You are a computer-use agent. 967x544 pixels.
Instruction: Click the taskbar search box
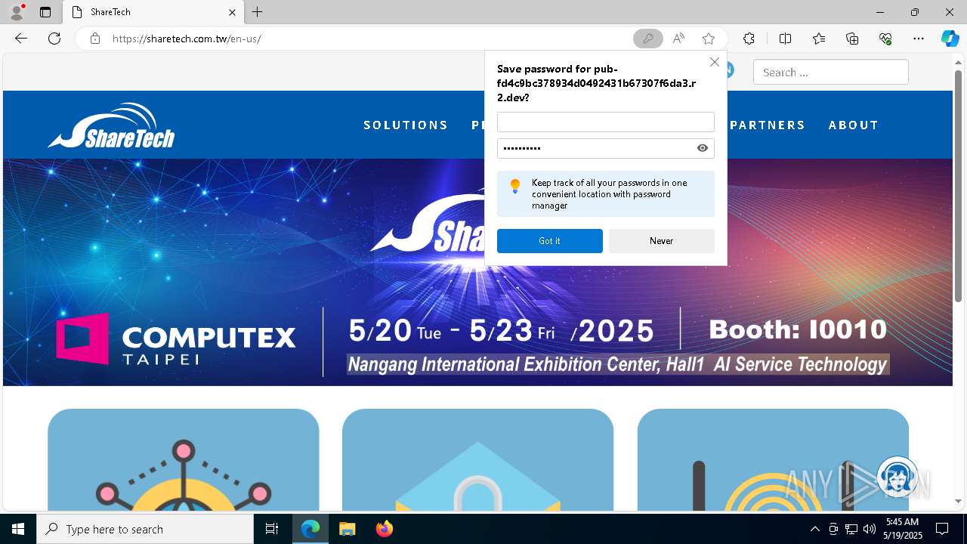pyautogui.click(x=145, y=529)
